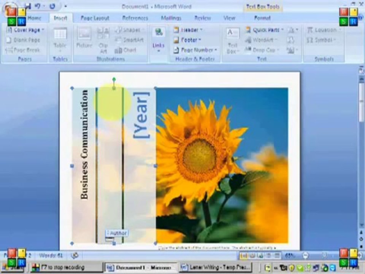Click the green checkmark tray icon
Viewport: 365px width, 274px height.
pos(300,268)
